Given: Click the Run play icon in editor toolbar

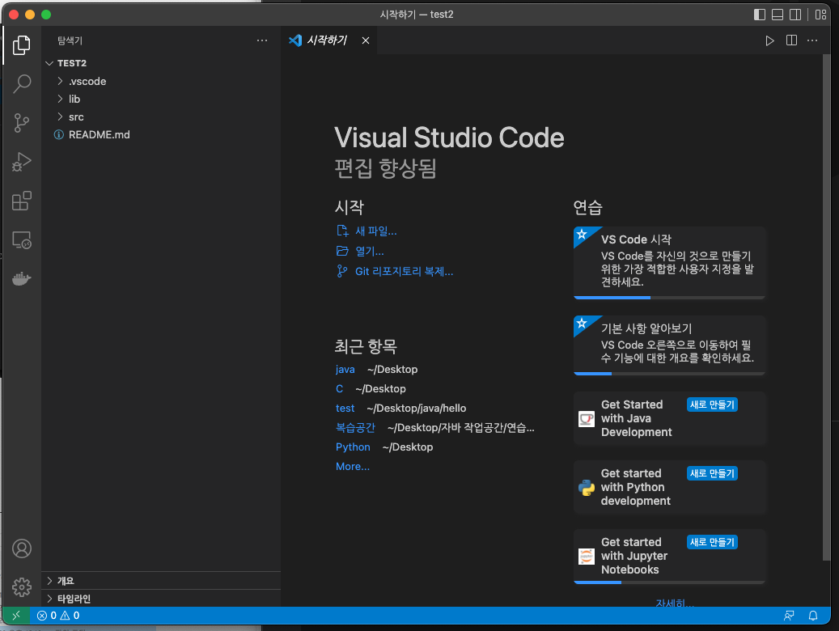Looking at the screenshot, I should coord(769,40).
